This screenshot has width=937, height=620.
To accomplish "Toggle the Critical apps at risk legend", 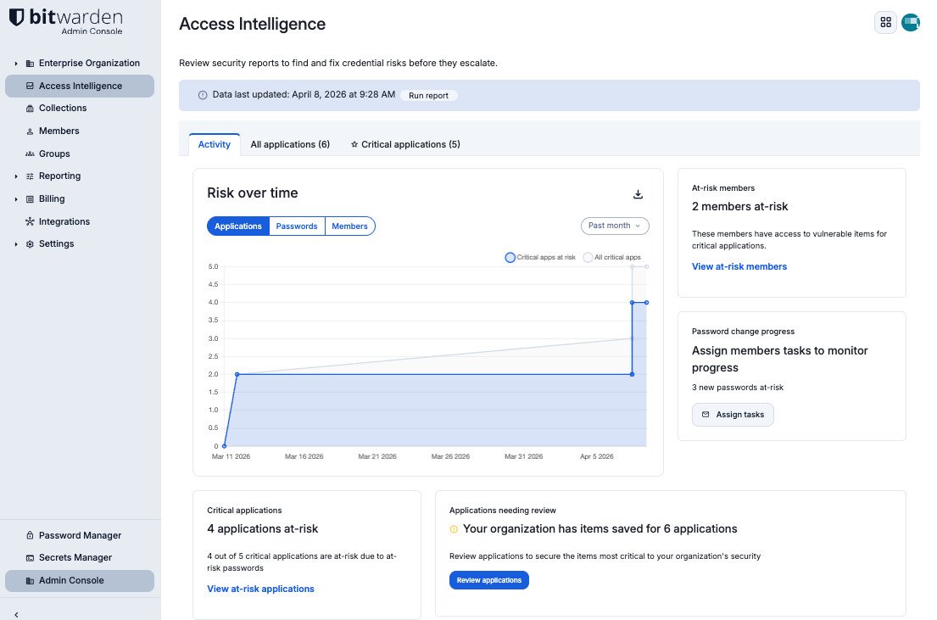I will [510, 257].
